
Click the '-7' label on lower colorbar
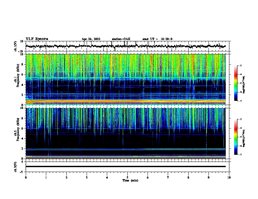tap(240, 155)
